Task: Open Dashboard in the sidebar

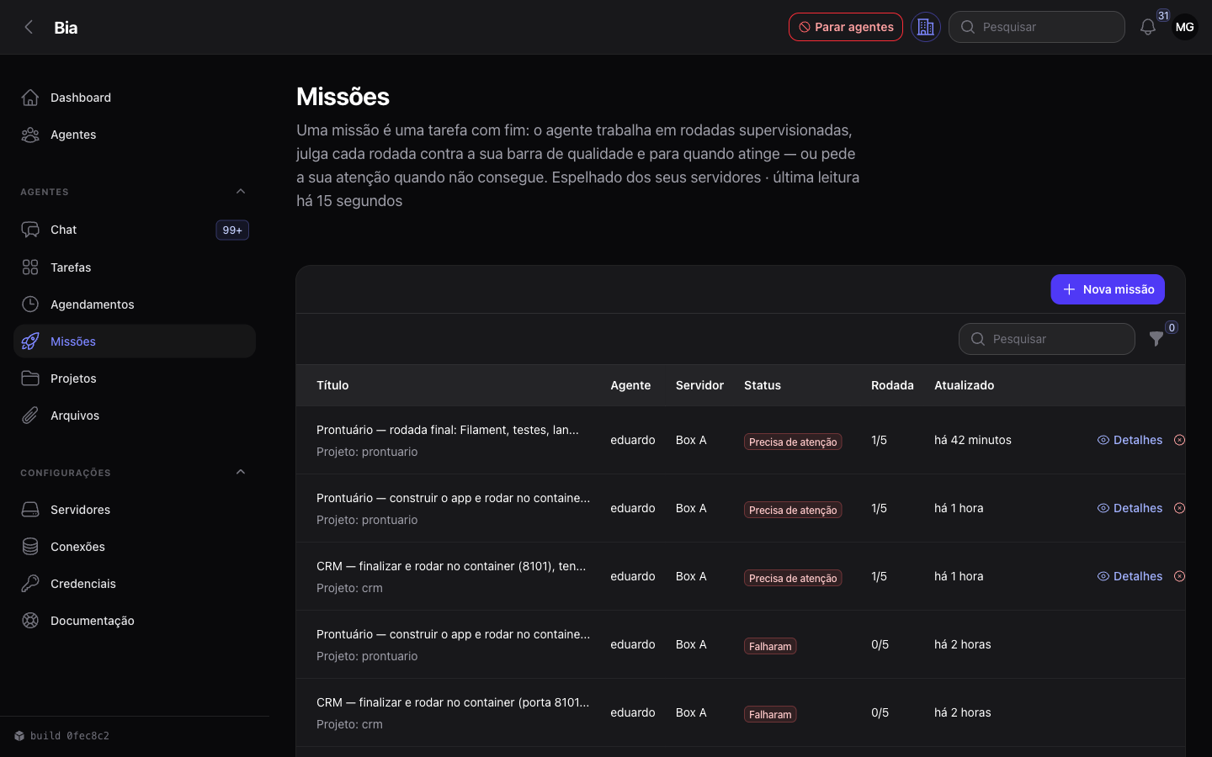Action: (135, 98)
